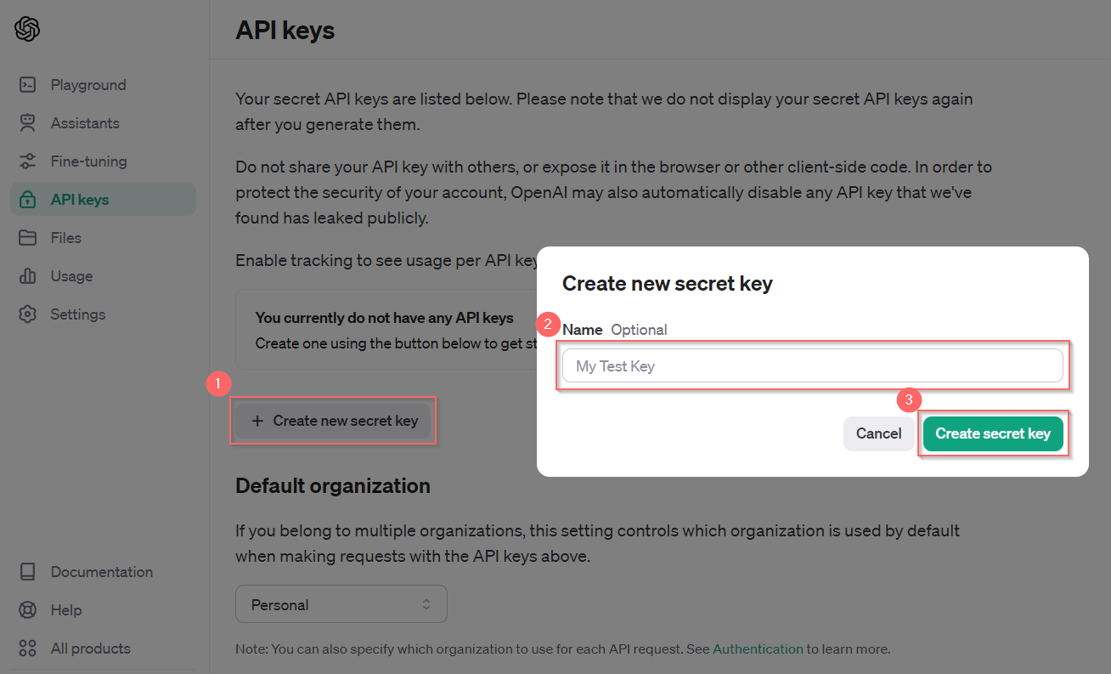Click the Create new secret key button

334,421
